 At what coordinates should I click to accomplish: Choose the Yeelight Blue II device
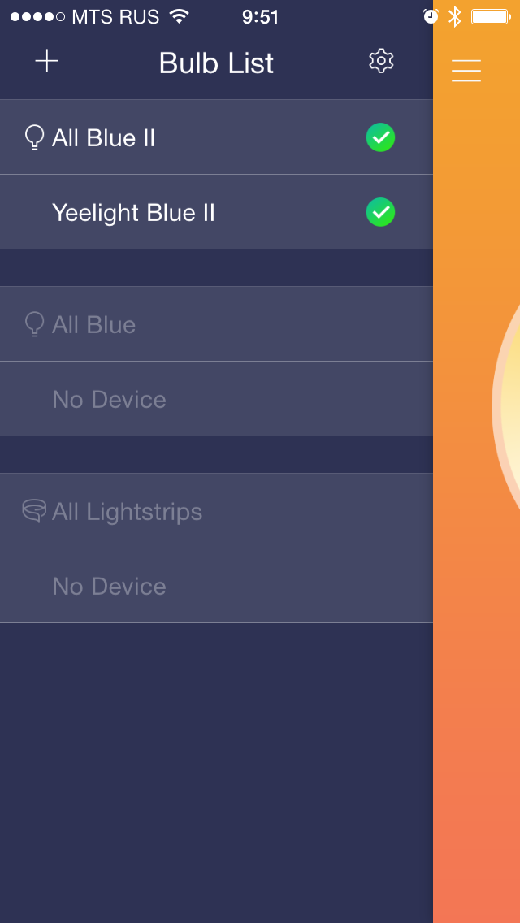point(133,213)
